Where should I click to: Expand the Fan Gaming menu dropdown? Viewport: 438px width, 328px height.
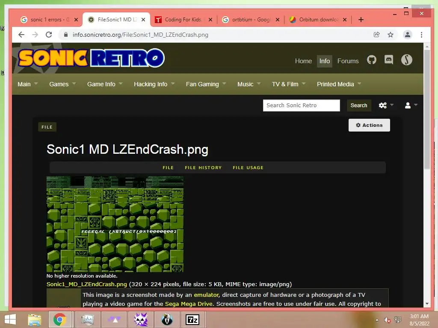click(206, 84)
